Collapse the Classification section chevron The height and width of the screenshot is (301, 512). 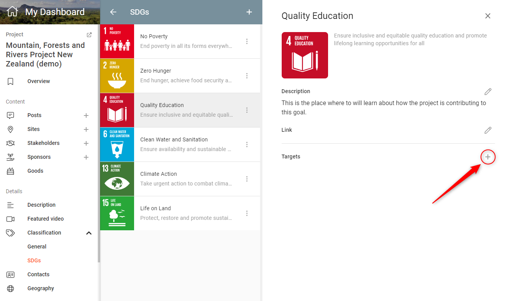(x=89, y=233)
